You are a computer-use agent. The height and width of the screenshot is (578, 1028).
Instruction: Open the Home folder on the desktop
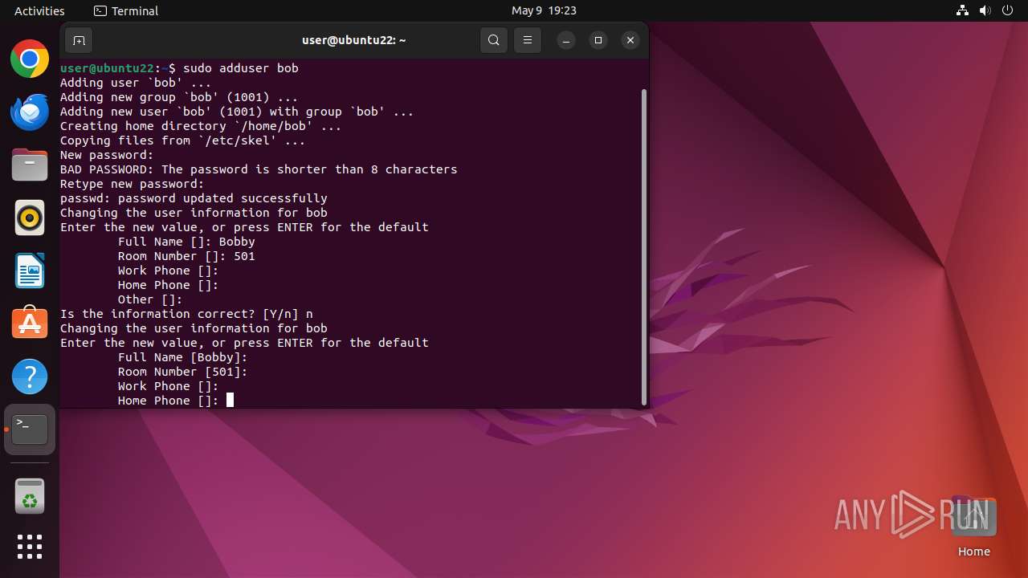tap(973, 527)
